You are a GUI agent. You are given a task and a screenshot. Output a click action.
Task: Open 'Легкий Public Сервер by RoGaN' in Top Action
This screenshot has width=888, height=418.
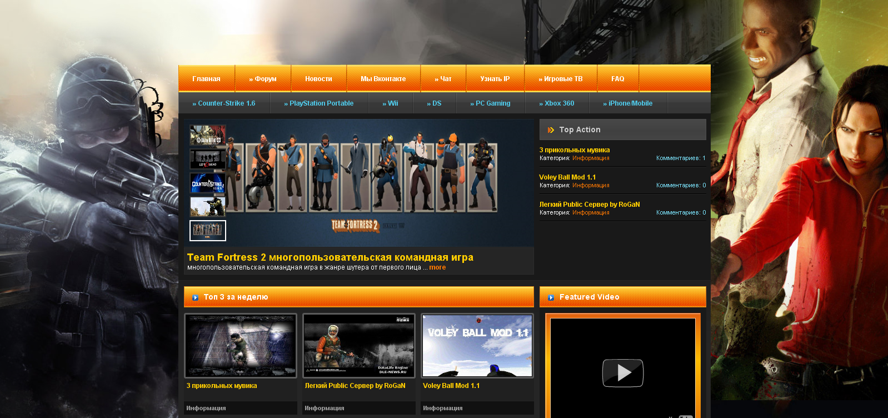click(x=590, y=205)
